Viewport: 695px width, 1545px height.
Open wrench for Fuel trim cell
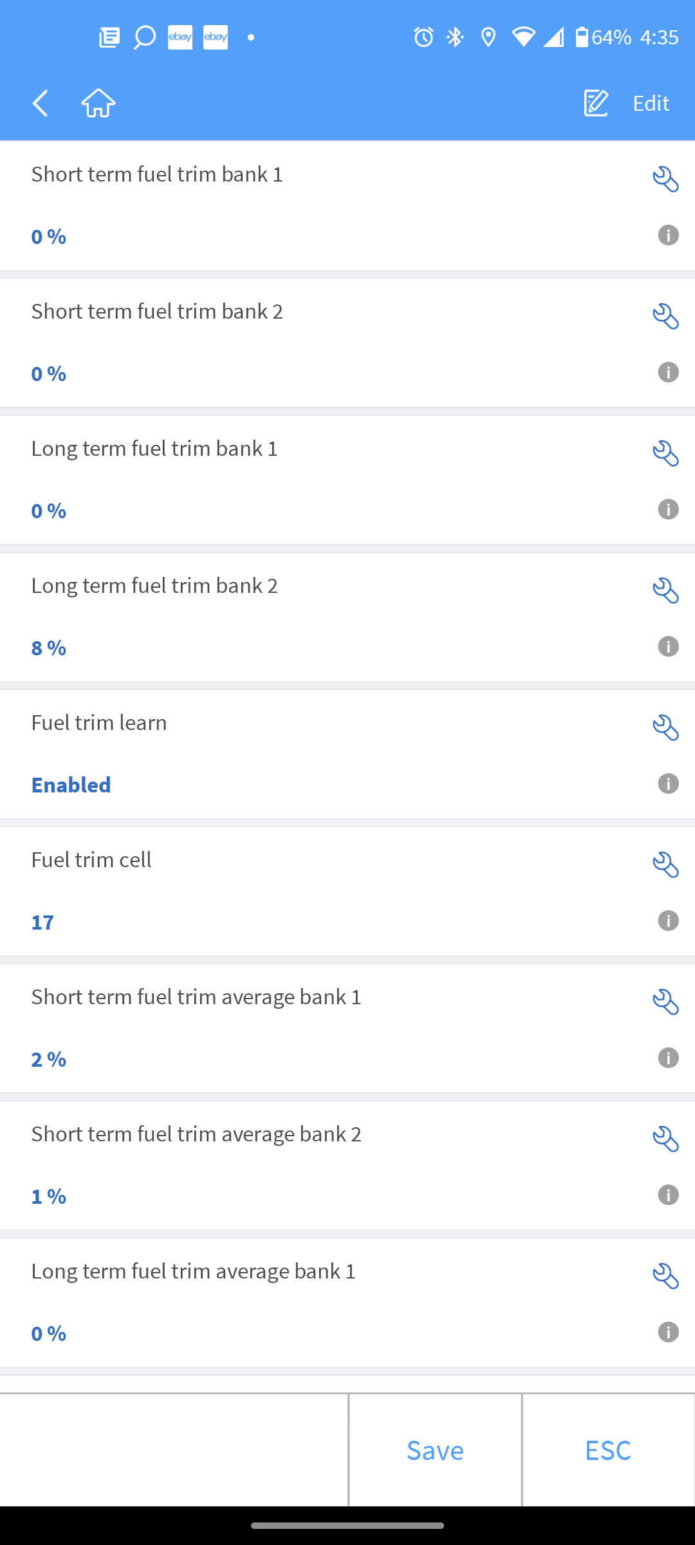coord(665,865)
